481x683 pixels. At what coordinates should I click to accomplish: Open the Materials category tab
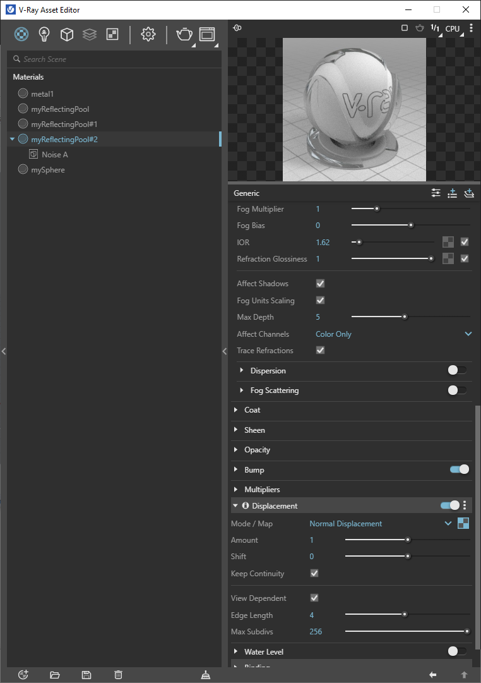coord(21,34)
